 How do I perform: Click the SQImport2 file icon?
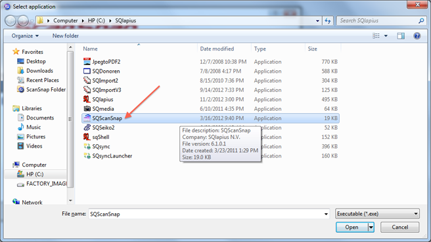click(x=87, y=81)
